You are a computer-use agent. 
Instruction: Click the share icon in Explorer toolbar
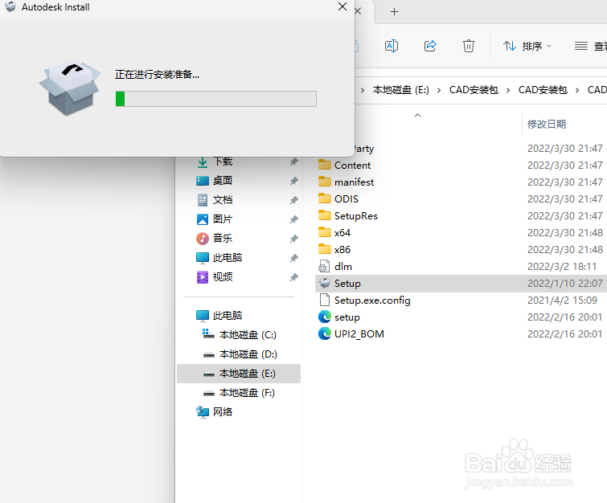tap(430, 46)
